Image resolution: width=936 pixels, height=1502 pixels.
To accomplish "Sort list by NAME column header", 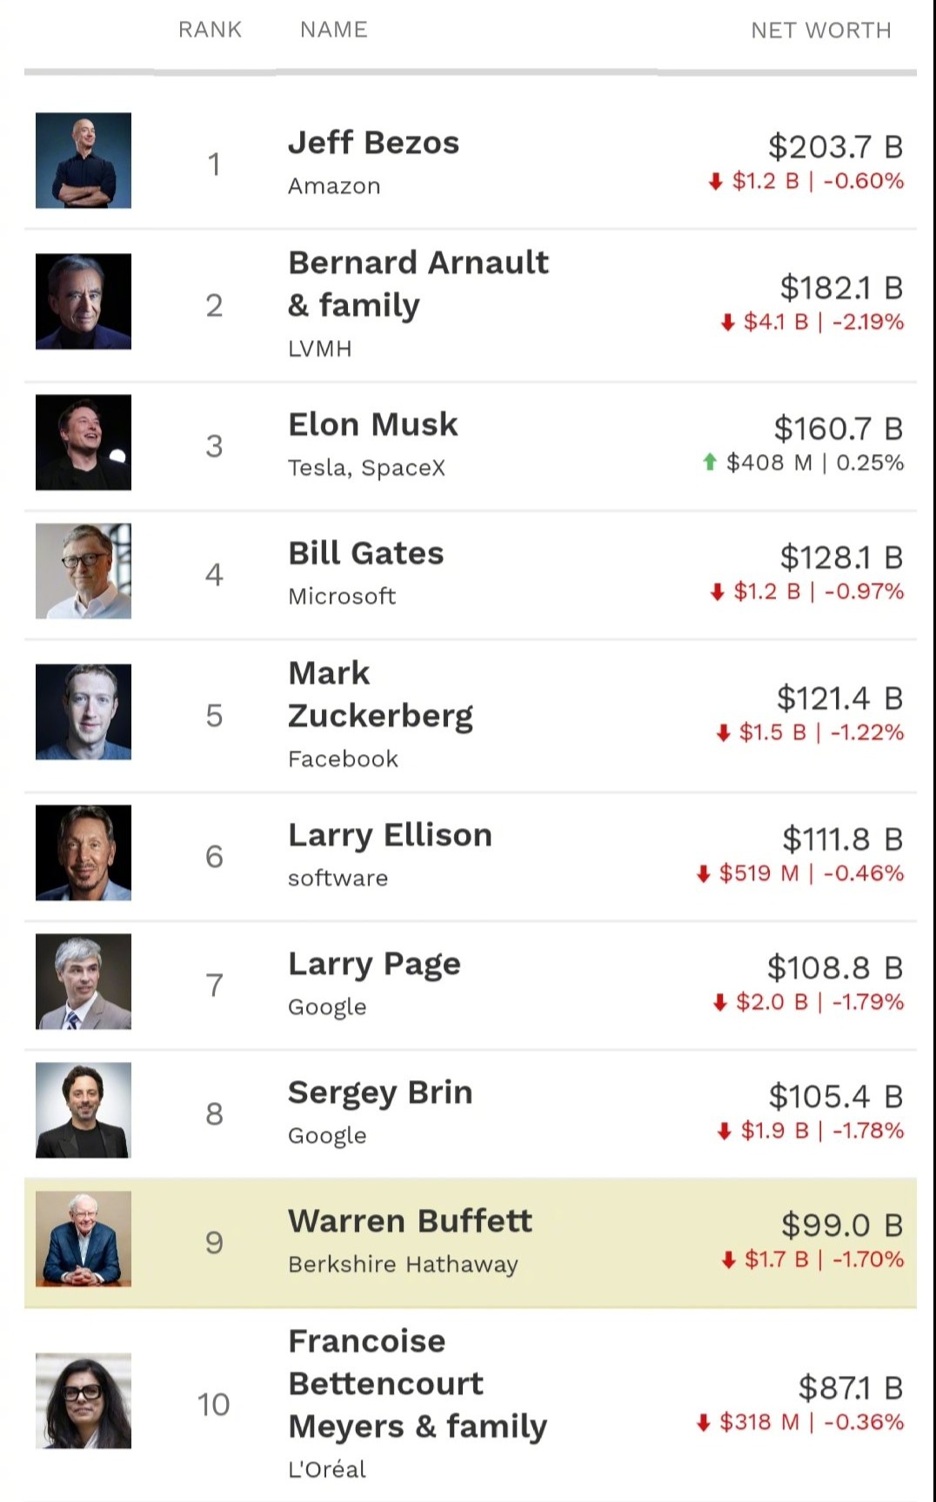I will click(x=334, y=30).
